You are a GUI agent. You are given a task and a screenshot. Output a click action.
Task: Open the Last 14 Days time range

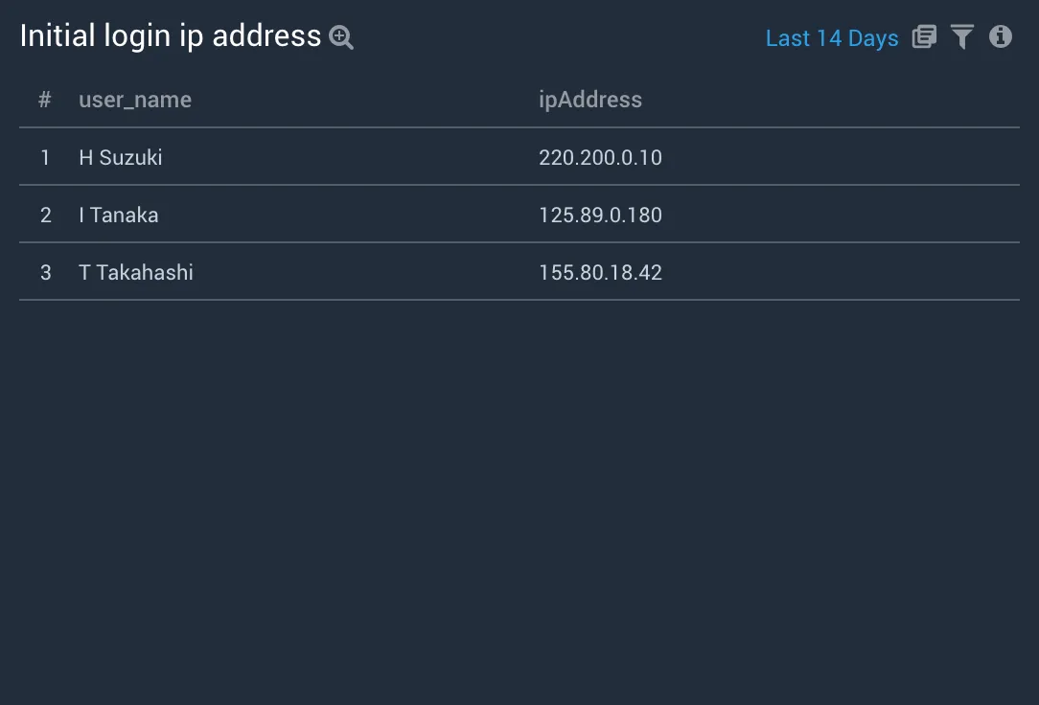[x=832, y=38]
